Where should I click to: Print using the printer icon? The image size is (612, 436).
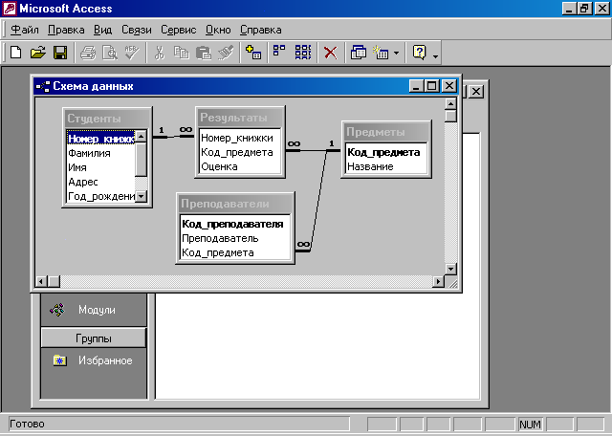(88, 53)
